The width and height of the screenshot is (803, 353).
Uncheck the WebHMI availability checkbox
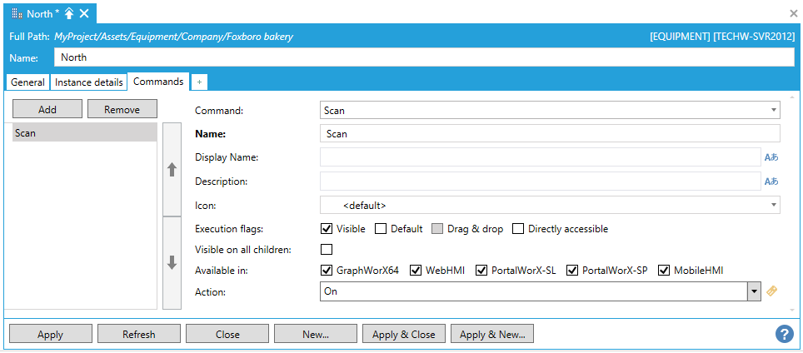tap(416, 271)
